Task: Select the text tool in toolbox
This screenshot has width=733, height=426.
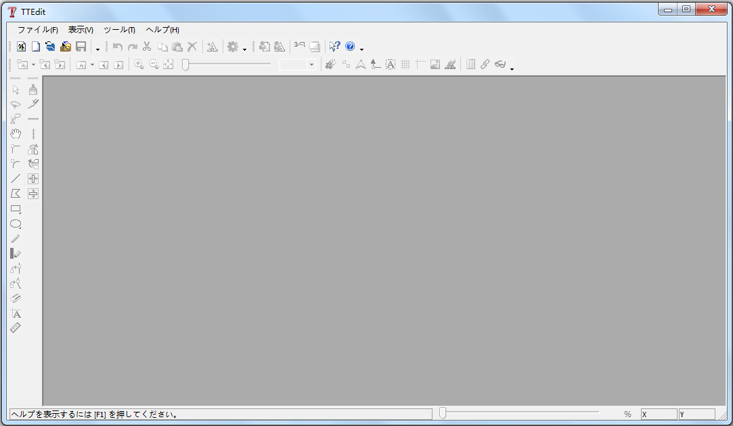Action: point(16,314)
